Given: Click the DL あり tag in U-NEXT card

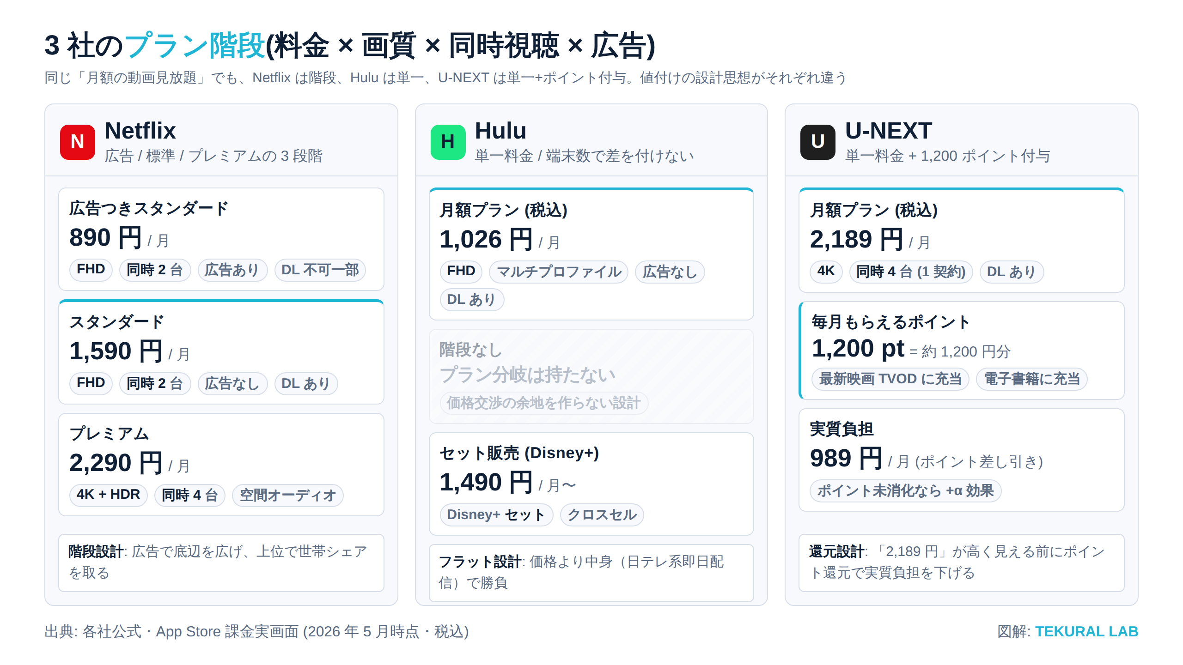Looking at the screenshot, I should pyautogui.click(x=1011, y=272).
